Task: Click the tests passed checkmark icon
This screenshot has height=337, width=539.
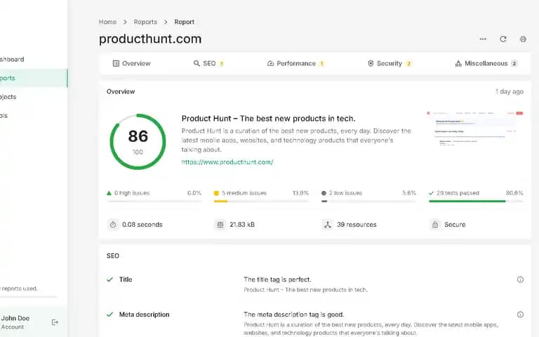Action: pyautogui.click(x=431, y=193)
